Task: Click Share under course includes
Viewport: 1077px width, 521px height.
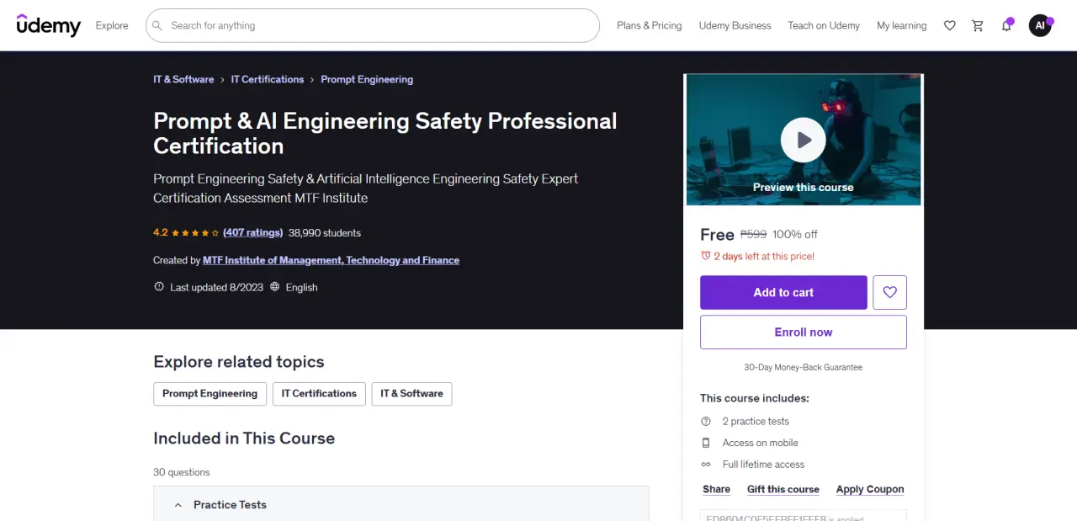Action: coord(716,489)
